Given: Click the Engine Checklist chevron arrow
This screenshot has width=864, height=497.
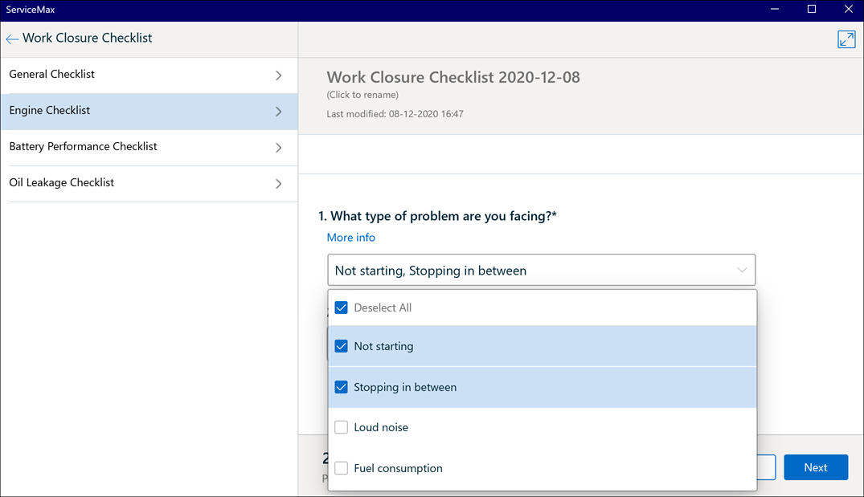Looking at the screenshot, I should tap(279, 112).
